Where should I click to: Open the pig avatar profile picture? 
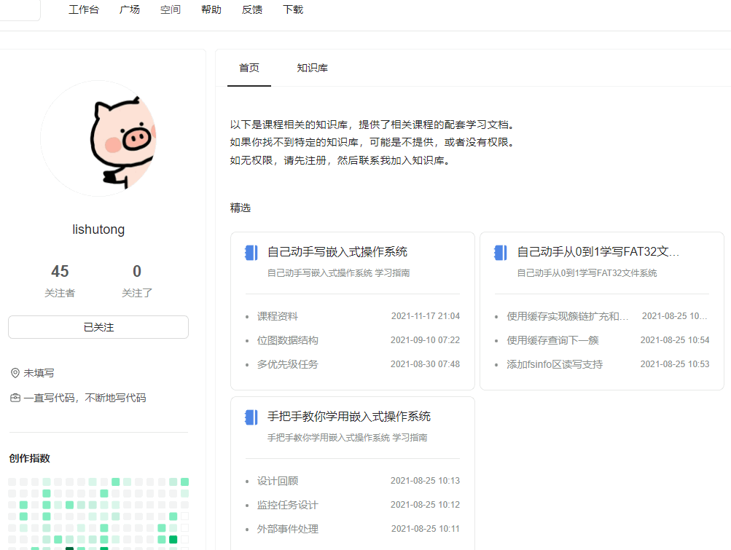98,138
